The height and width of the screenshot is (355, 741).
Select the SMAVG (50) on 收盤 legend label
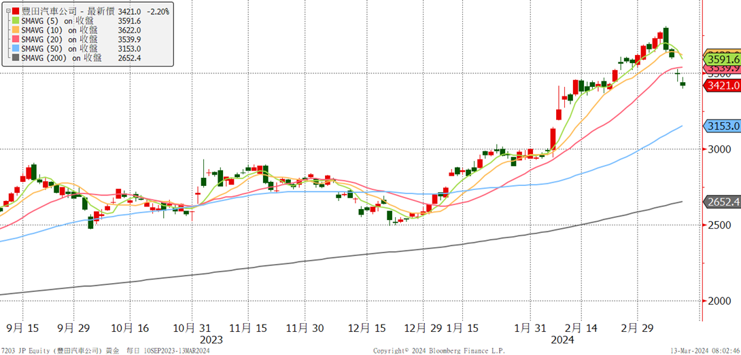(60, 49)
